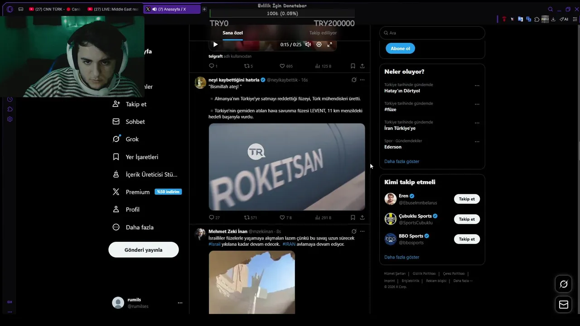Share the ROKETSAN post
The image size is (580, 326).
coord(362,217)
